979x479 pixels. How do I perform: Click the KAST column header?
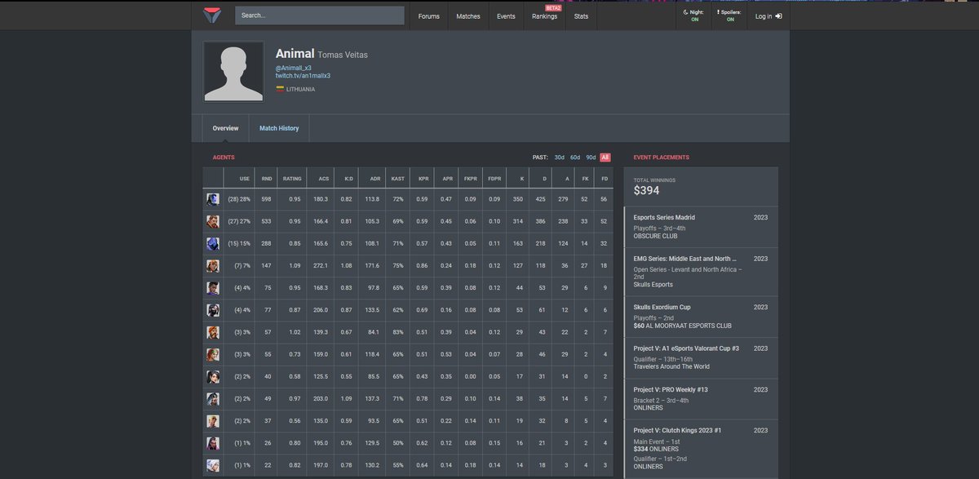tap(398, 178)
